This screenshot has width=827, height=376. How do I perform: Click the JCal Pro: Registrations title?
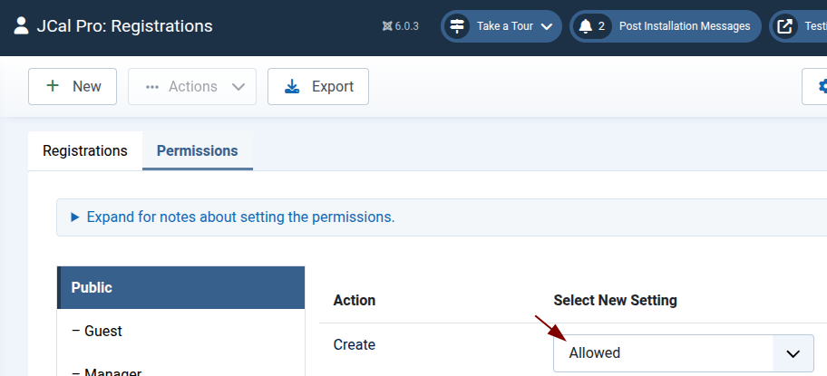[x=124, y=25]
